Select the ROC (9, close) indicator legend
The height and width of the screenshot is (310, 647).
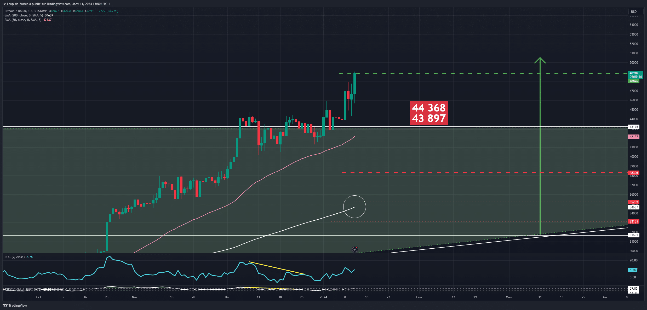click(15, 257)
